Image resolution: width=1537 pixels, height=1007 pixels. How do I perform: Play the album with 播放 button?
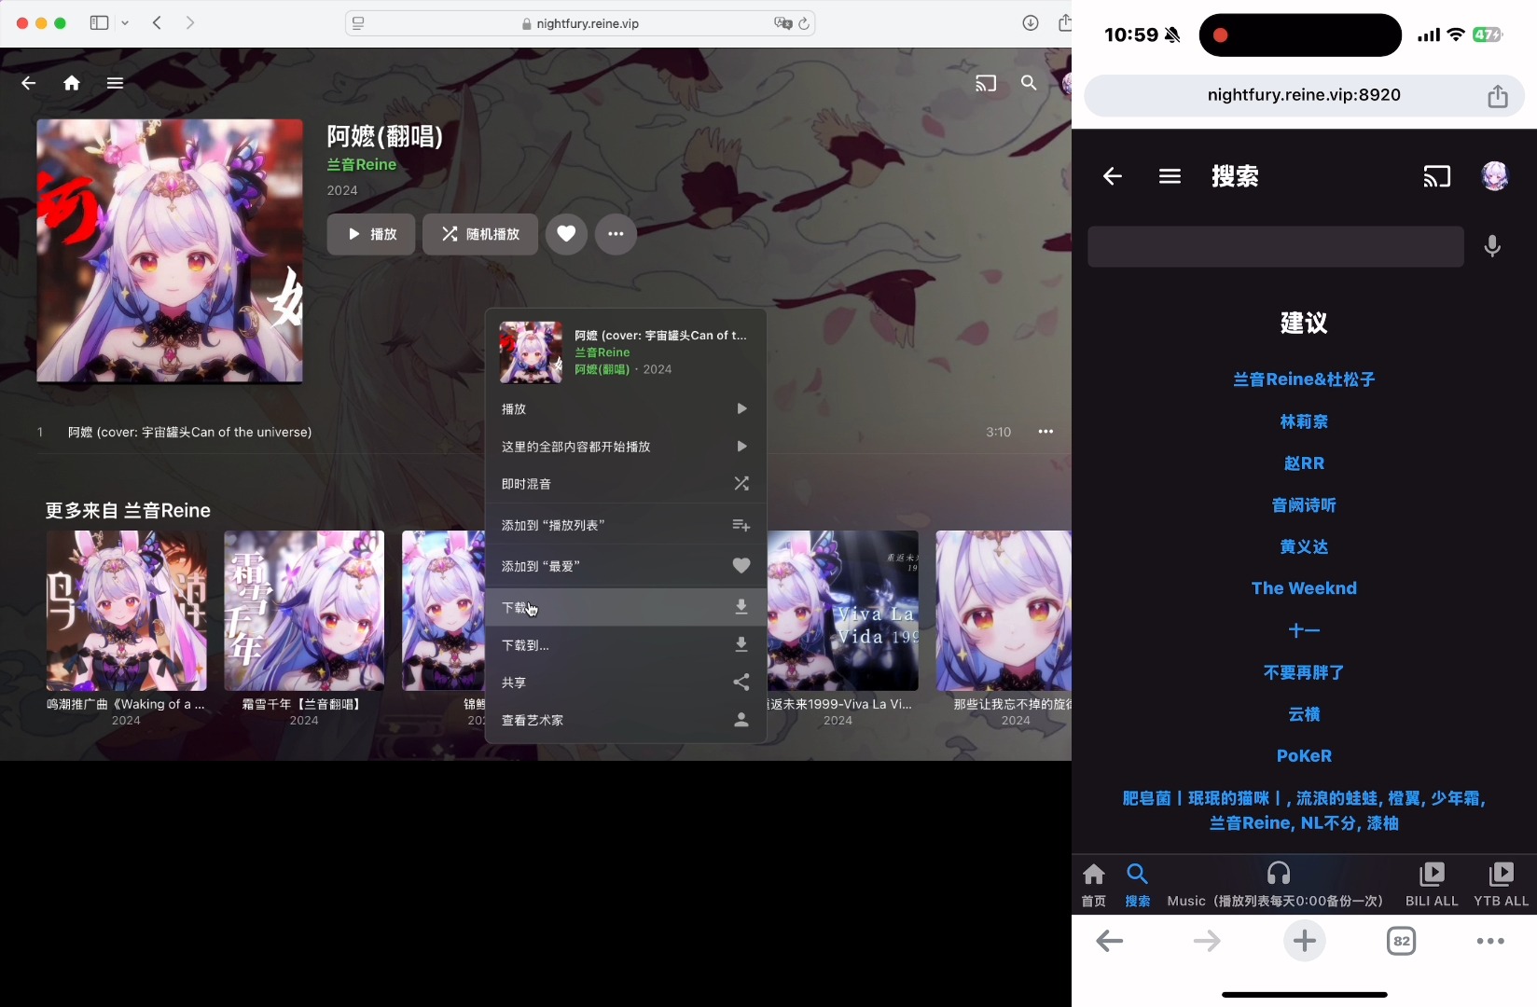pos(371,234)
